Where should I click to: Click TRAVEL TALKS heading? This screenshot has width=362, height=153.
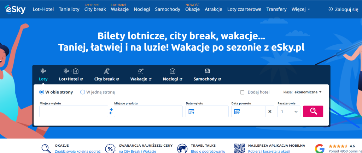click(203, 146)
